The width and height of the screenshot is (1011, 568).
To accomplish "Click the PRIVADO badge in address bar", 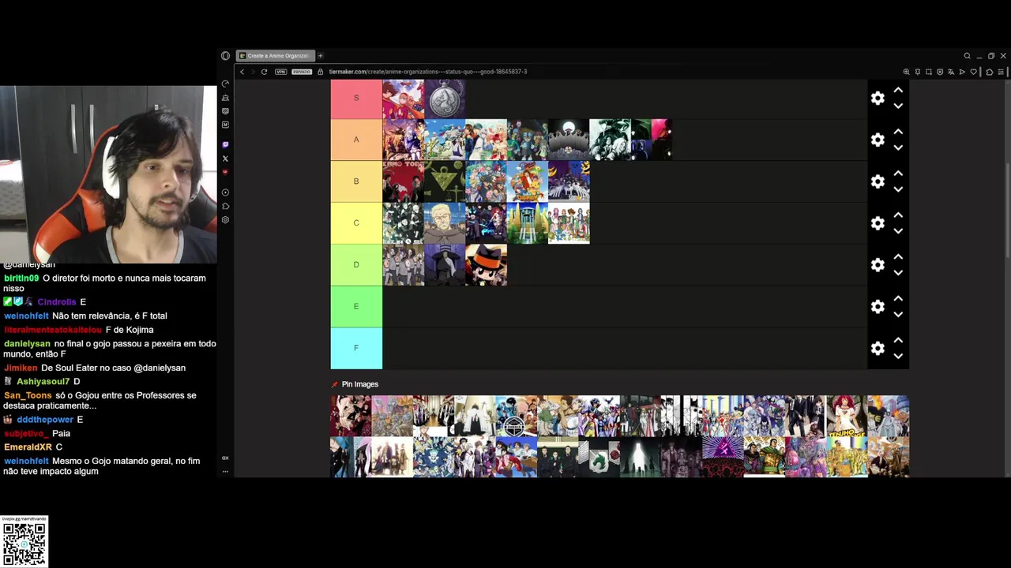I will pyautogui.click(x=302, y=72).
